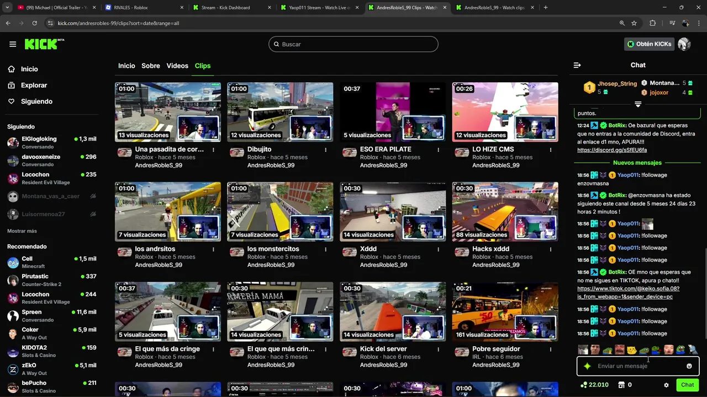Open Spreen channel in Recomendado list
The width and height of the screenshot is (707, 397).
coord(52,316)
